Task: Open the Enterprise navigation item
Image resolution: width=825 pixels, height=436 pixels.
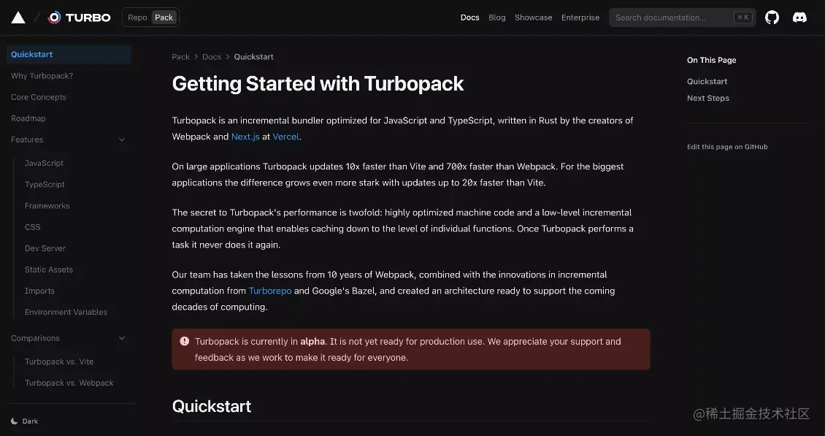Action: click(x=580, y=18)
